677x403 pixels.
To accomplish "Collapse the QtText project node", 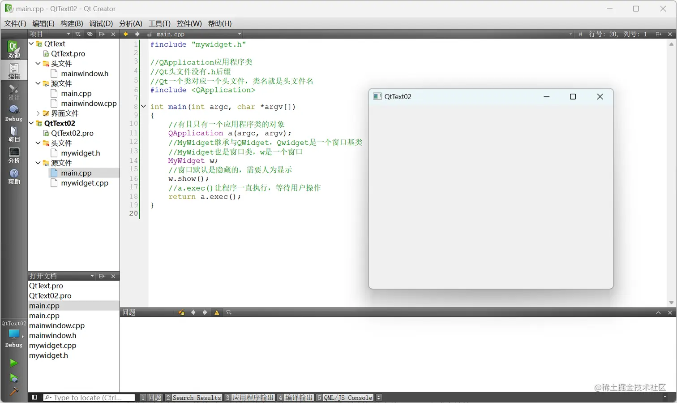I will click(31, 43).
